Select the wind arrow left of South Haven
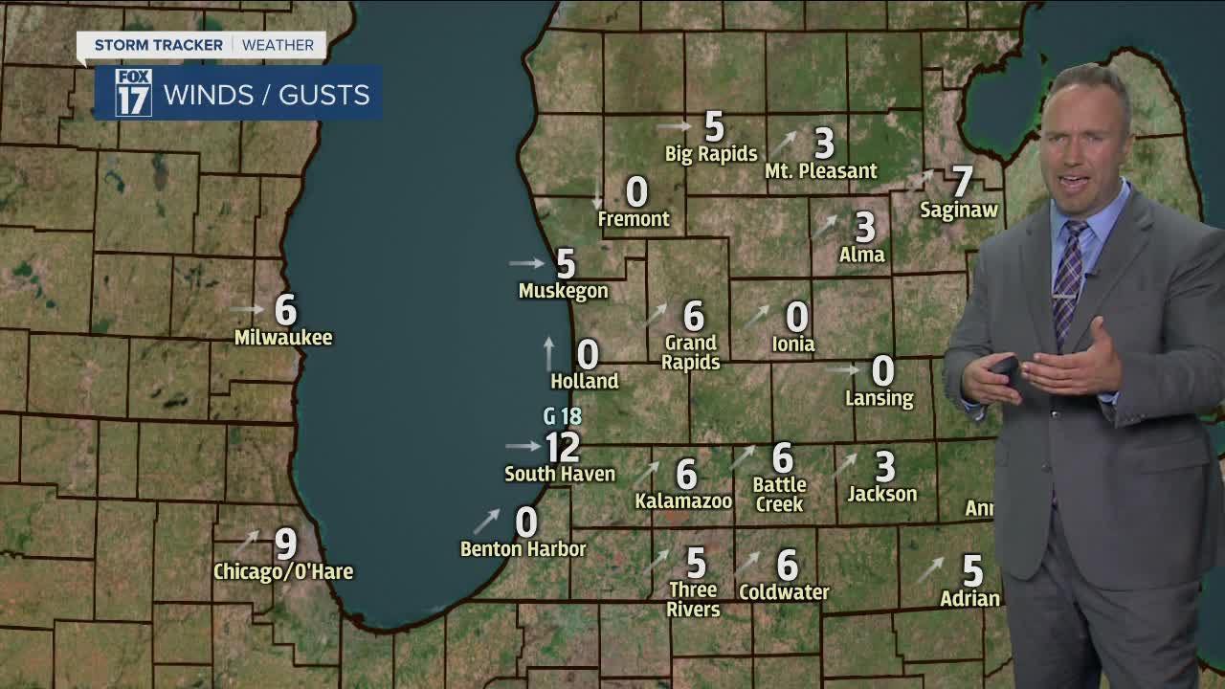 523,446
